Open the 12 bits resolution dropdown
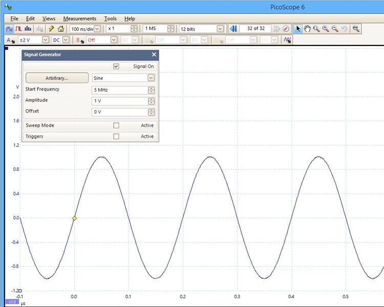 coord(220,29)
